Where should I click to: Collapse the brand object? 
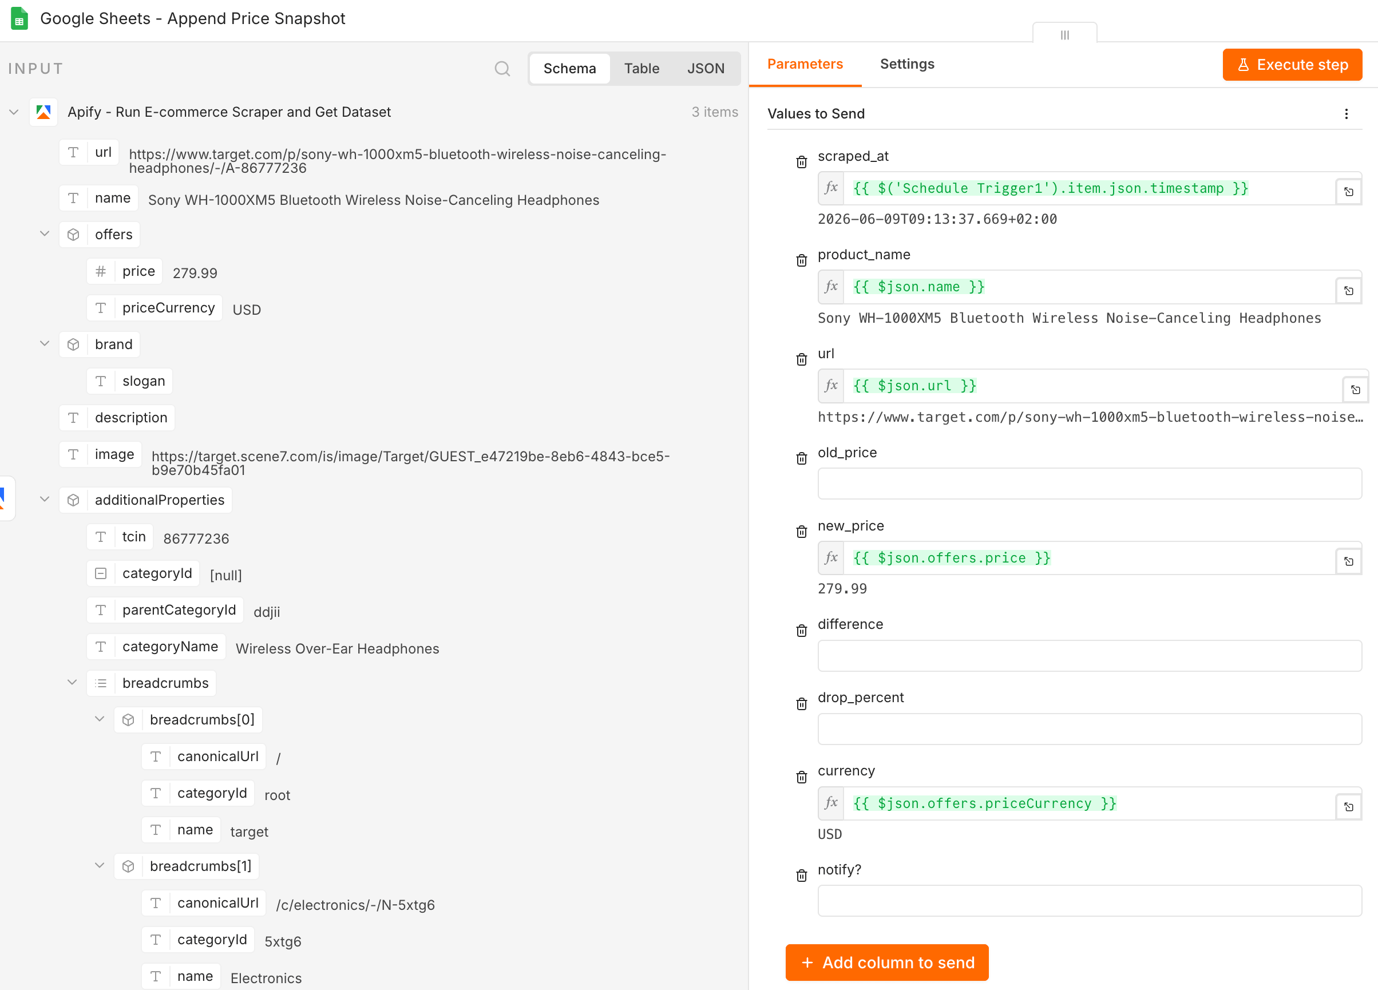pos(45,343)
